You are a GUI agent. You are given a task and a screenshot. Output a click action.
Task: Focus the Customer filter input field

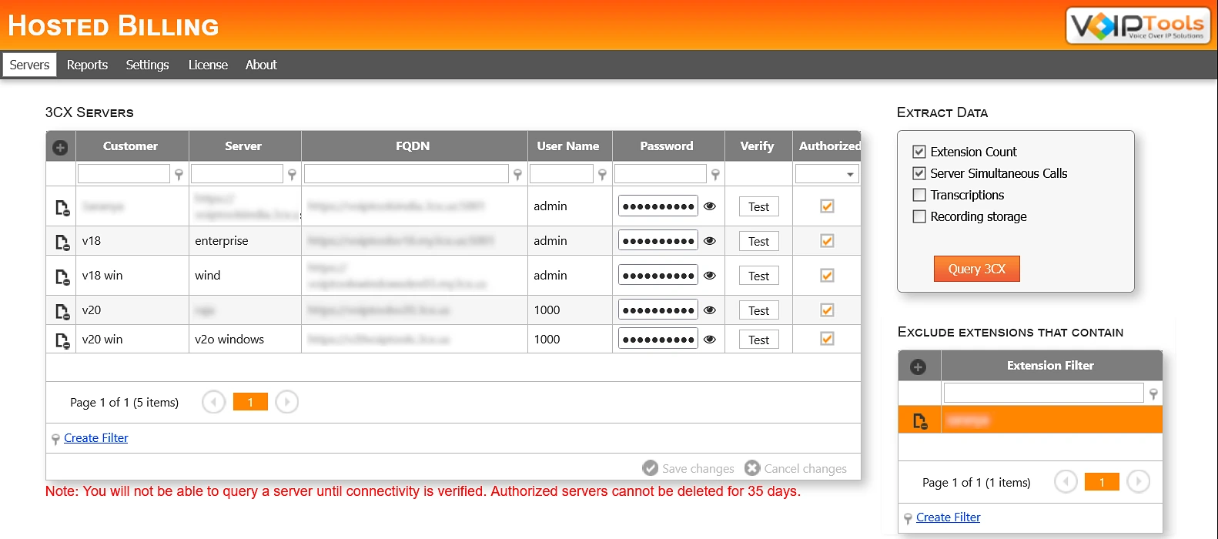click(124, 174)
